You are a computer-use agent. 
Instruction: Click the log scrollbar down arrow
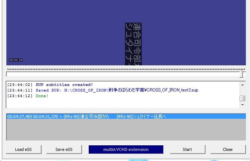pyautogui.click(x=243, y=105)
